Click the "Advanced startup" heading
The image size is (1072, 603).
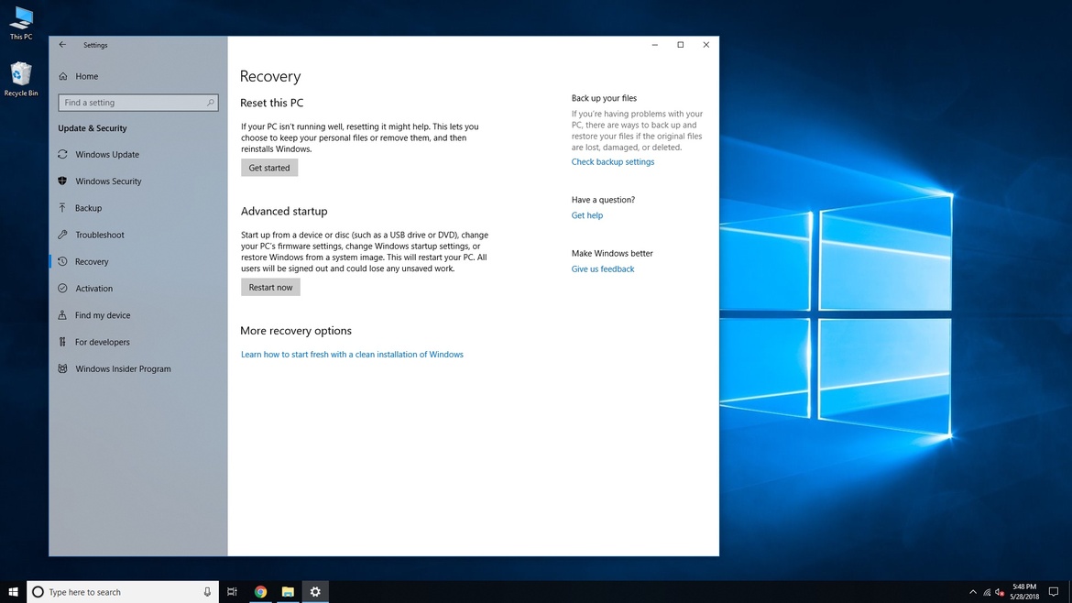click(284, 212)
